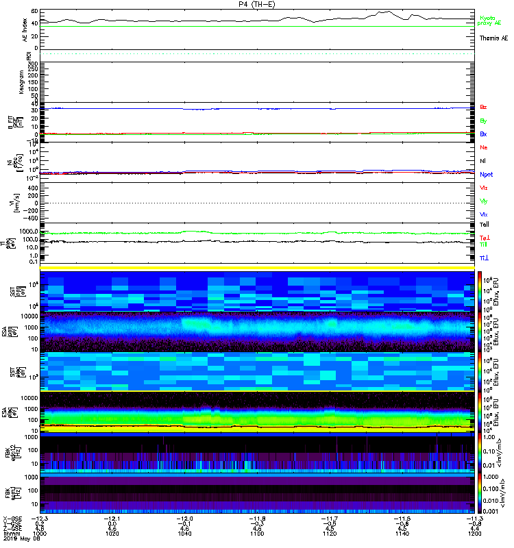Click the X-GSE value "-12.1"
514x548 pixels.
point(112,519)
